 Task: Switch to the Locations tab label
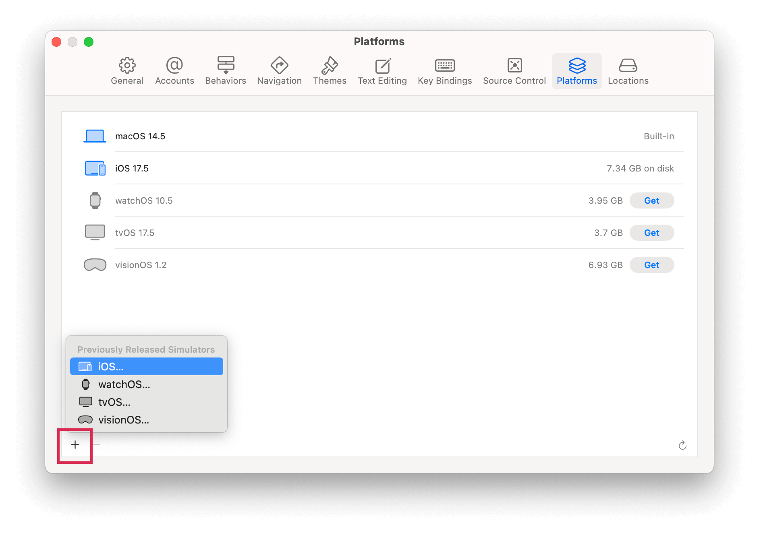628,81
